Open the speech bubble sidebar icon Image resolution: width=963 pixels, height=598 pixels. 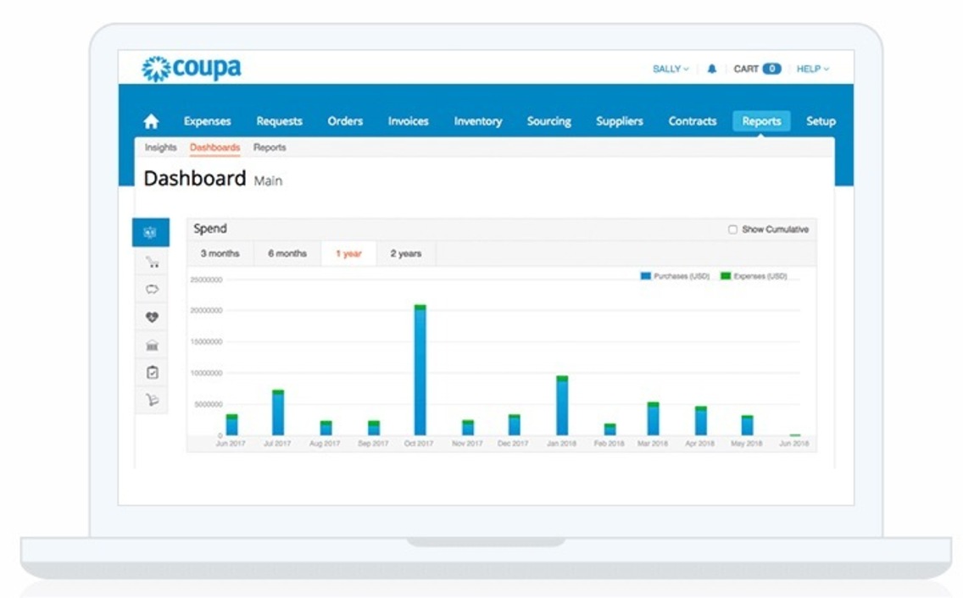[152, 288]
